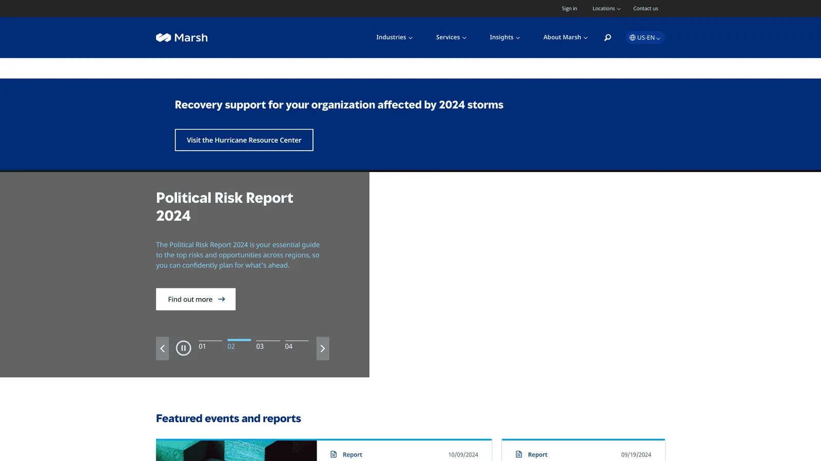Click the Political Risk Report 2024 heading
The width and height of the screenshot is (821, 461).
[x=224, y=206]
